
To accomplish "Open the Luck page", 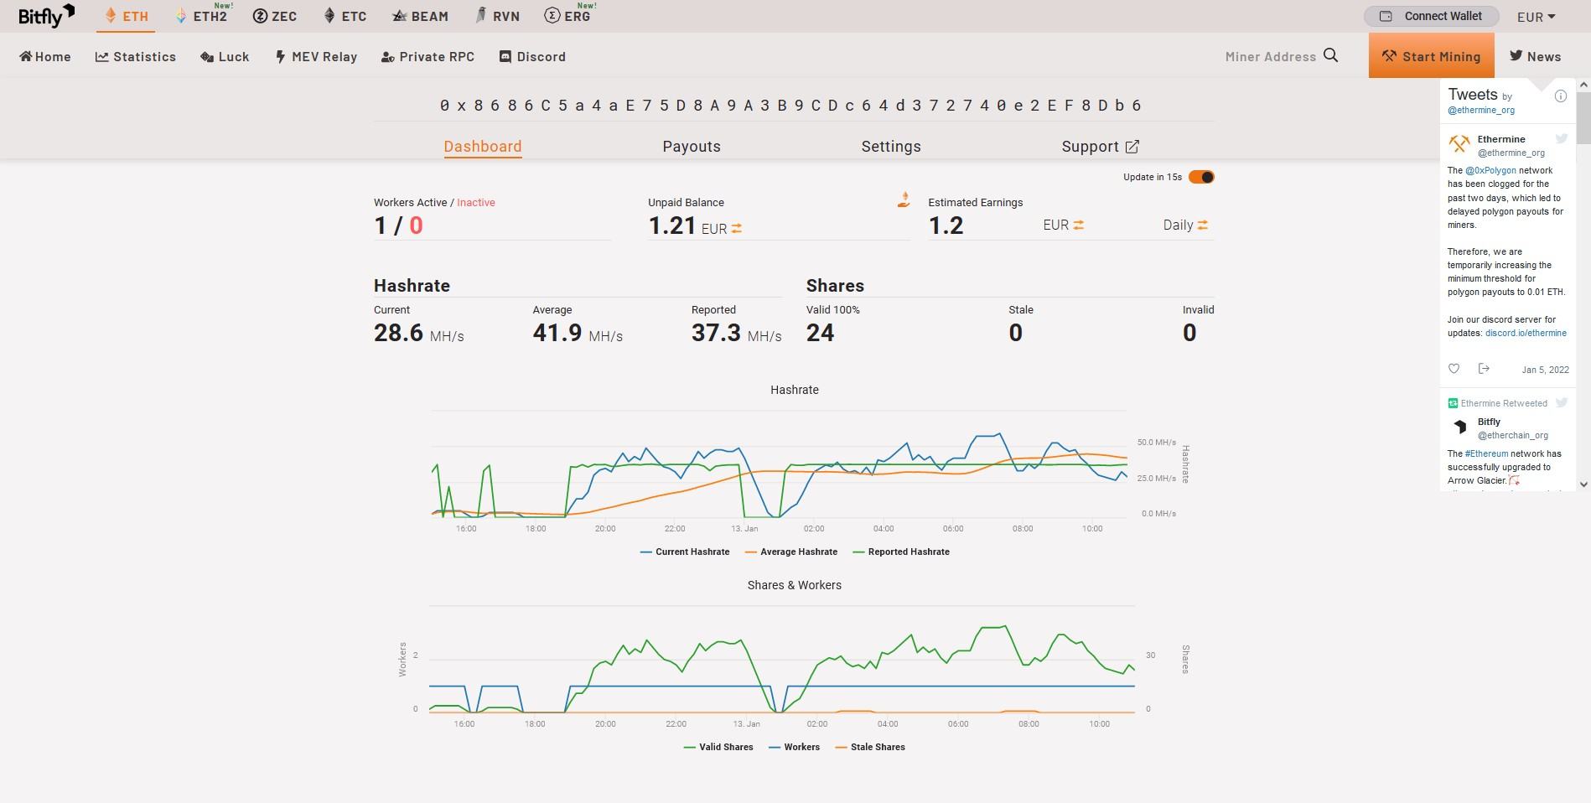I will tap(225, 56).
